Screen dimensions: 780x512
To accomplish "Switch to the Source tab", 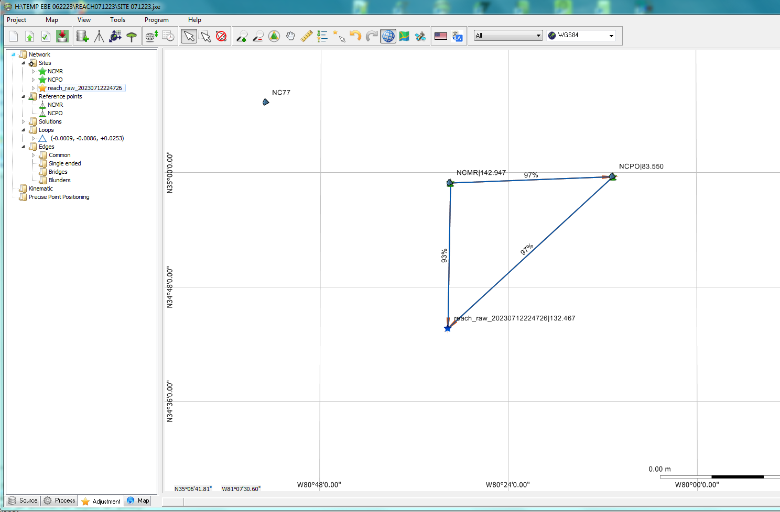I will coord(23,500).
